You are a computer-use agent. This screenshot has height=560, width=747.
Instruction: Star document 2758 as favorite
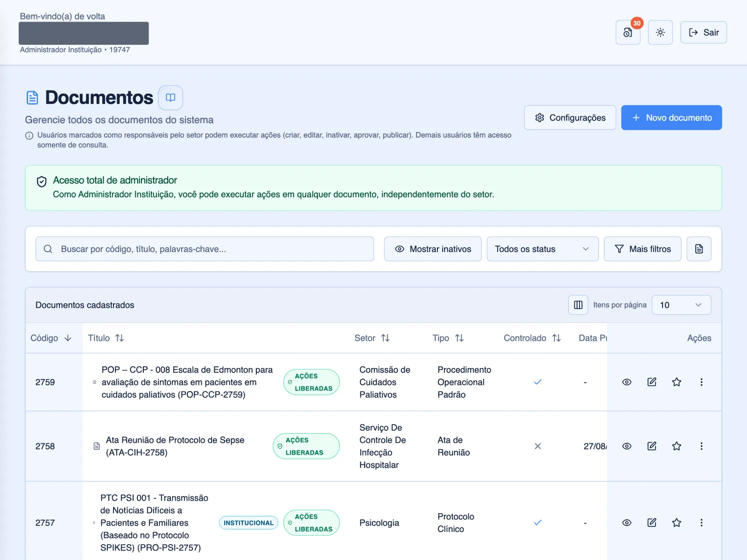point(677,446)
